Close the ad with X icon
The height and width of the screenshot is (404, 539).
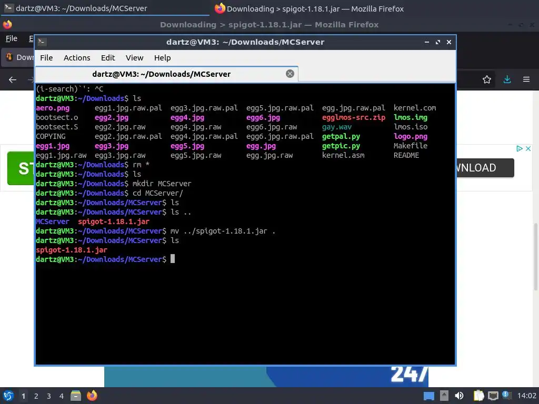coord(528,148)
